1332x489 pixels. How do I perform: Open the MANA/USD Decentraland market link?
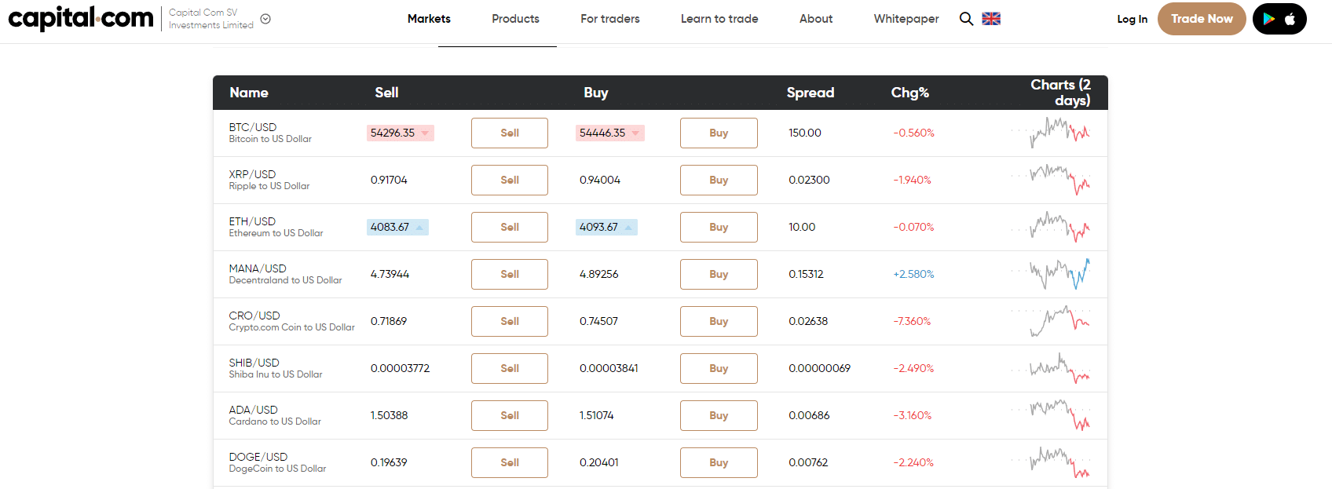(x=285, y=274)
